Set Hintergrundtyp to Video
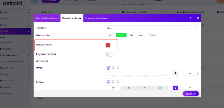The width and height of the screenshot is (224, 108). click(x=141, y=35)
